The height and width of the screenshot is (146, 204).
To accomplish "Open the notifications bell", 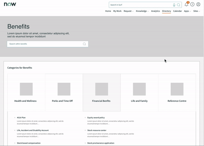I will (186, 4).
